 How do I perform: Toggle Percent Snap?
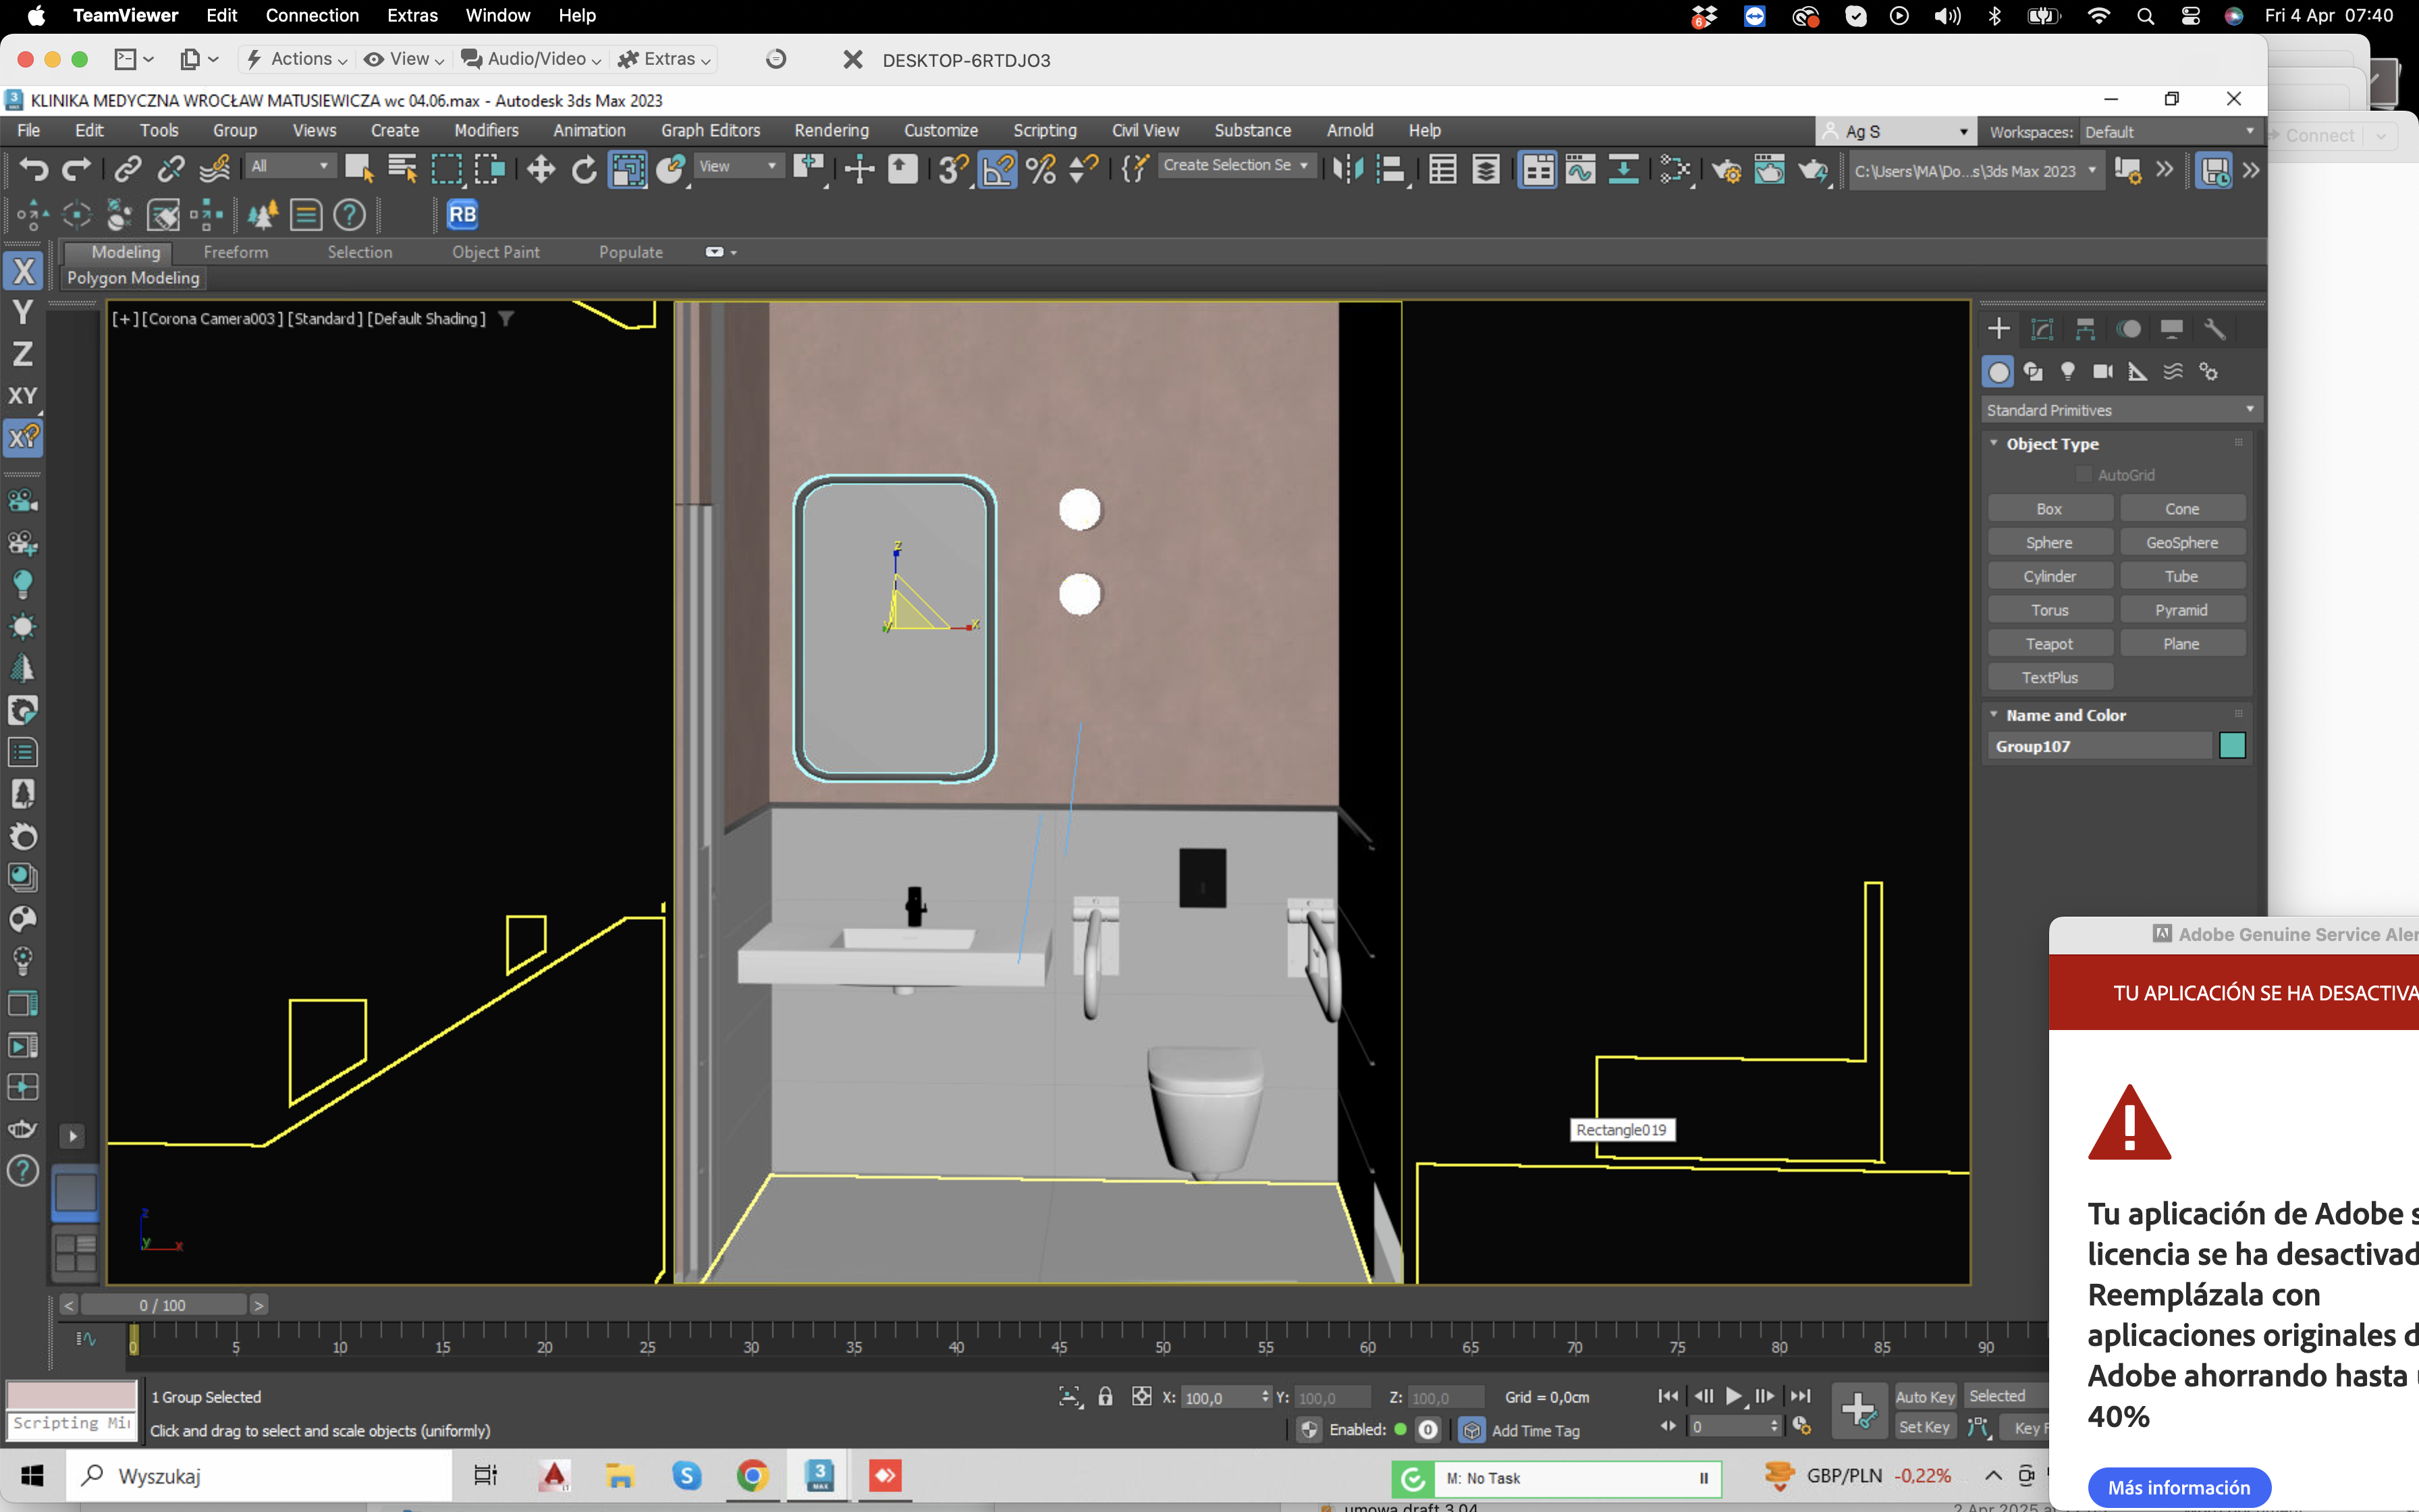click(1041, 169)
